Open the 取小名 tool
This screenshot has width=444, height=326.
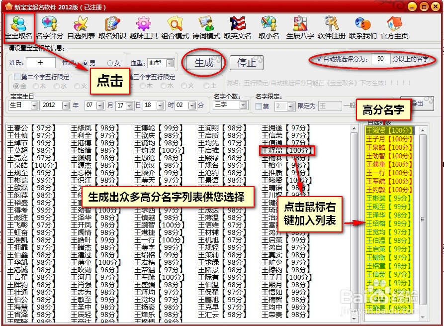(x=268, y=28)
